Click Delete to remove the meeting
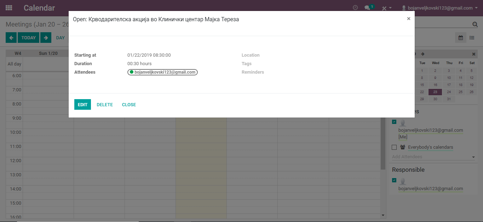This screenshot has height=222, width=483. click(x=105, y=104)
